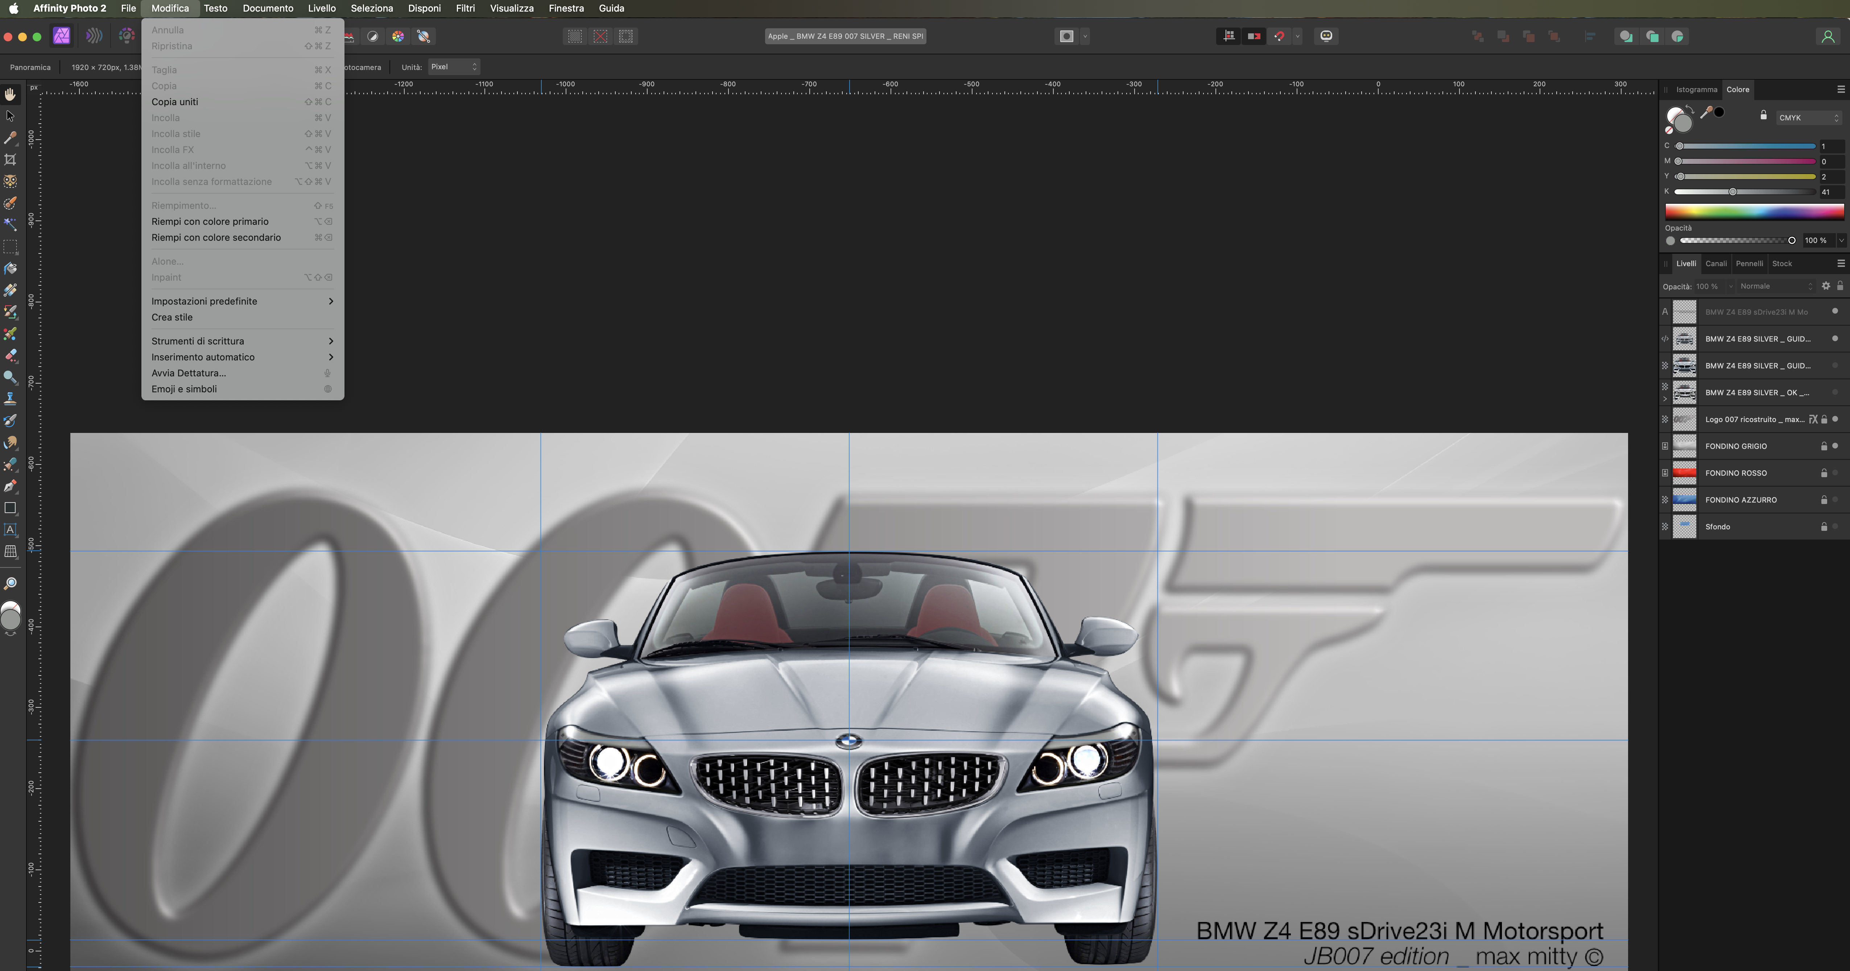Expand the BMW Z4 E89 SILVER _ OK layer group
The width and height of the screenshot is (1850, 971).
[1665, 398]
